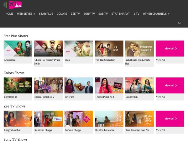Open the STAR BHARAT menu item
Screen dimensions: 188x141
121,14
